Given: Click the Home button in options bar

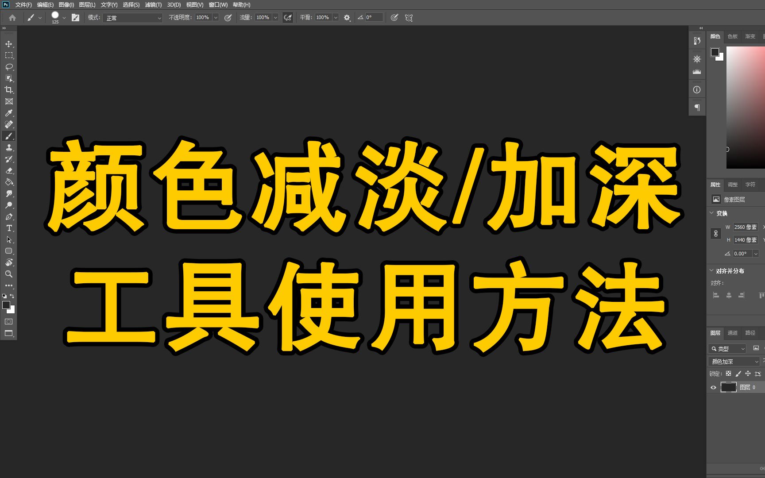Looking at the screenshot, I should (12, 18).
